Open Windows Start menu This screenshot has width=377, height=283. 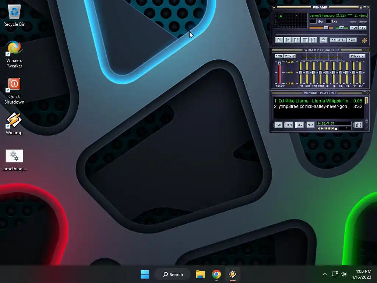[145, 274]
